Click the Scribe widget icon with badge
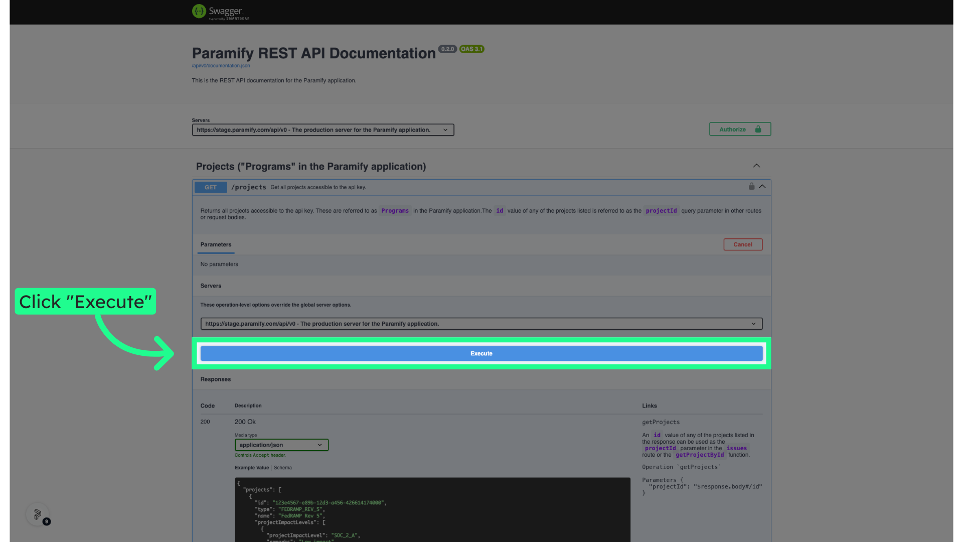This screenshot has height=542, width=963. point(38,514)
